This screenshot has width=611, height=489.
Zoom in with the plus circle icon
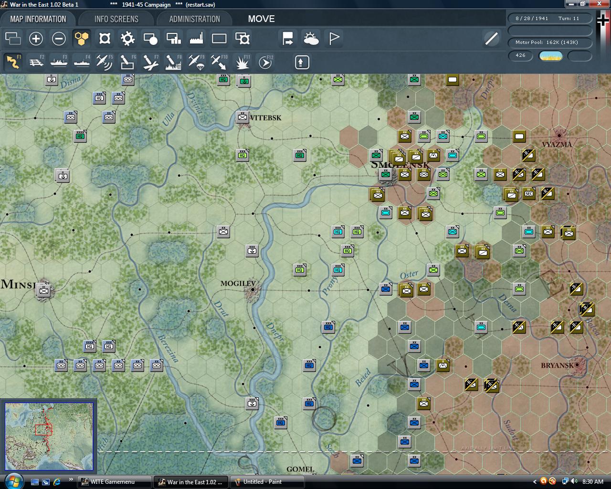(36, 39)
